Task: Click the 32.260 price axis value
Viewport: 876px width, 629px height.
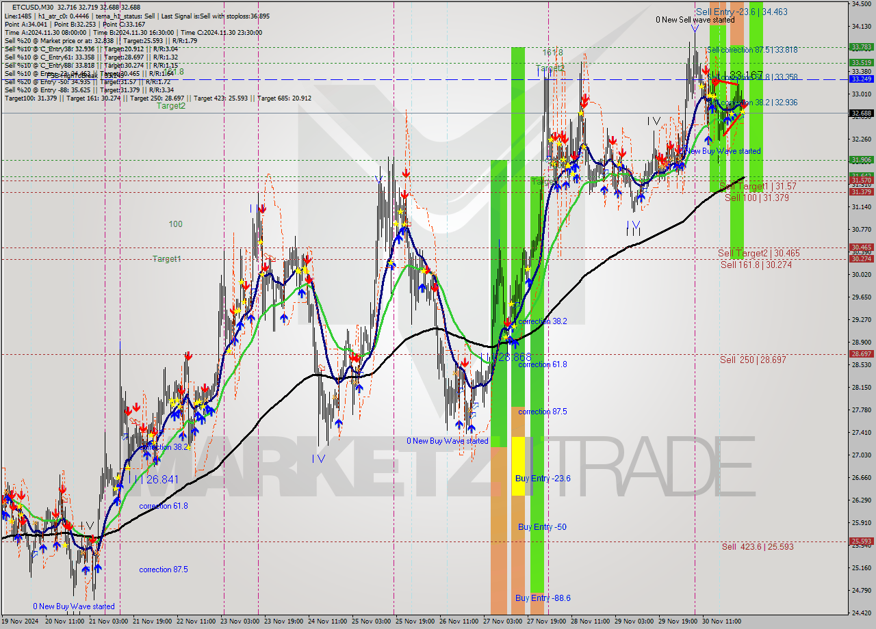Action: [861, 139]
